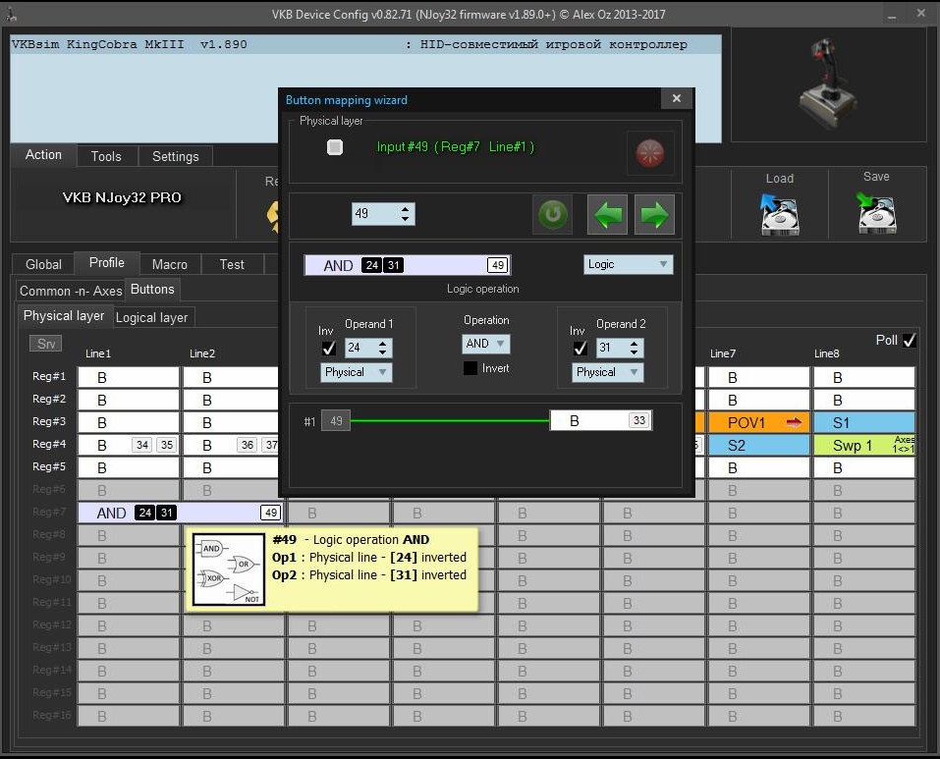Switch to the Global tab
The image size is (940, 759).
pos(43,264)
